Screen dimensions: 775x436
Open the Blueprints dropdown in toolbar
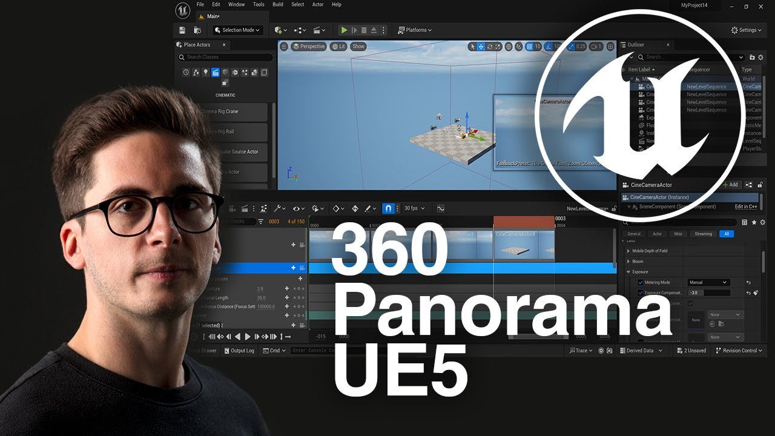pyautogui.click(x=301, y=30)
